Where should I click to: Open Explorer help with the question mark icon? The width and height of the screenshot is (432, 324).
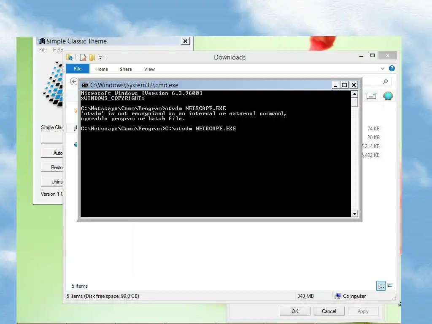tap(392, 68)
